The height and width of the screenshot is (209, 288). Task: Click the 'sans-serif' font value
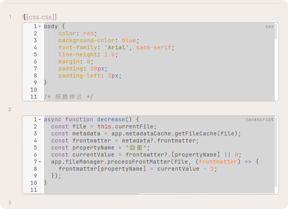coord(154,47)
